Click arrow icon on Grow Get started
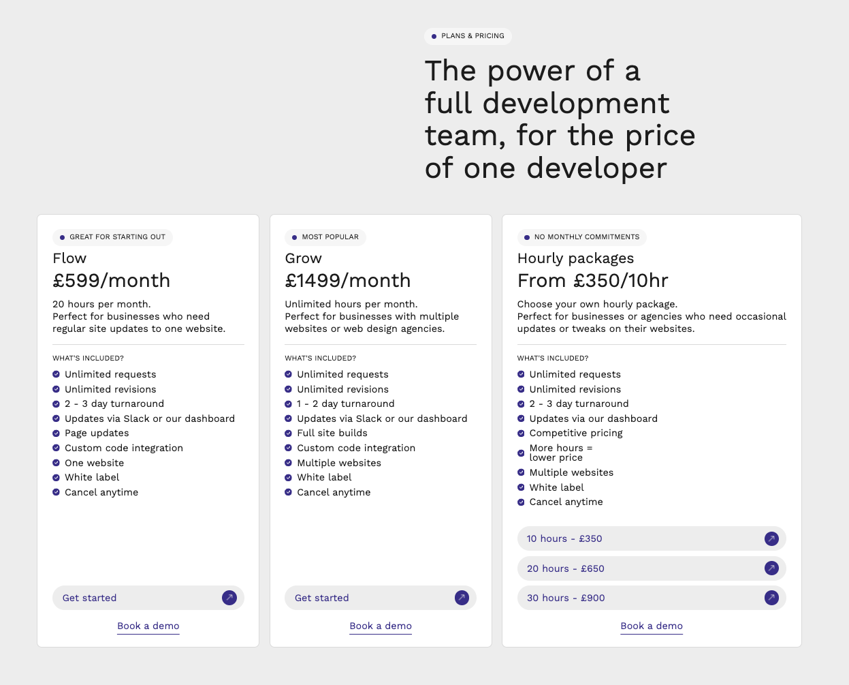 [x=462, y=598]
